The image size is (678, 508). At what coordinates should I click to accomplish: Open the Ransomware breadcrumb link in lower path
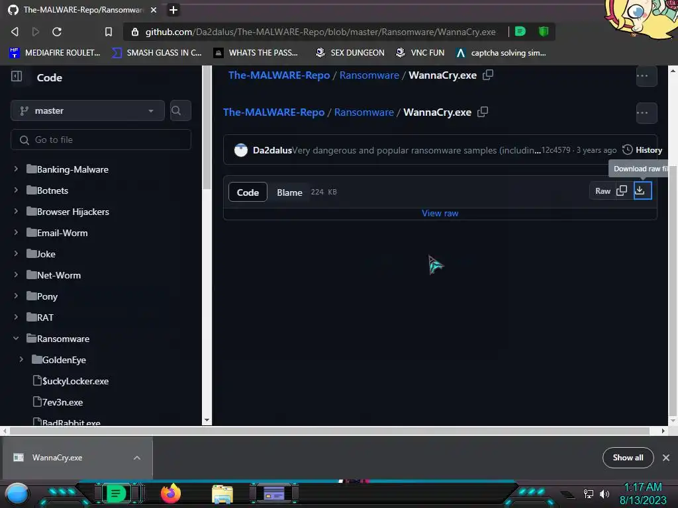pyautogui.click(x=363, y=112)
